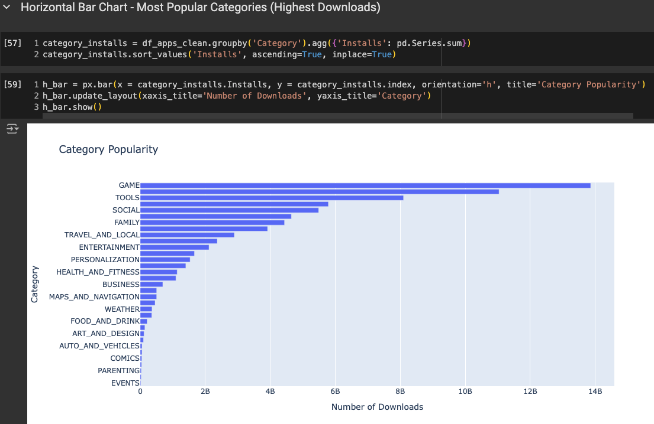Viewport: 654px width, 424px height.
Task: Click the 'FOOD_AND_DRINK' axis label
Action: (x=105, y=321)
